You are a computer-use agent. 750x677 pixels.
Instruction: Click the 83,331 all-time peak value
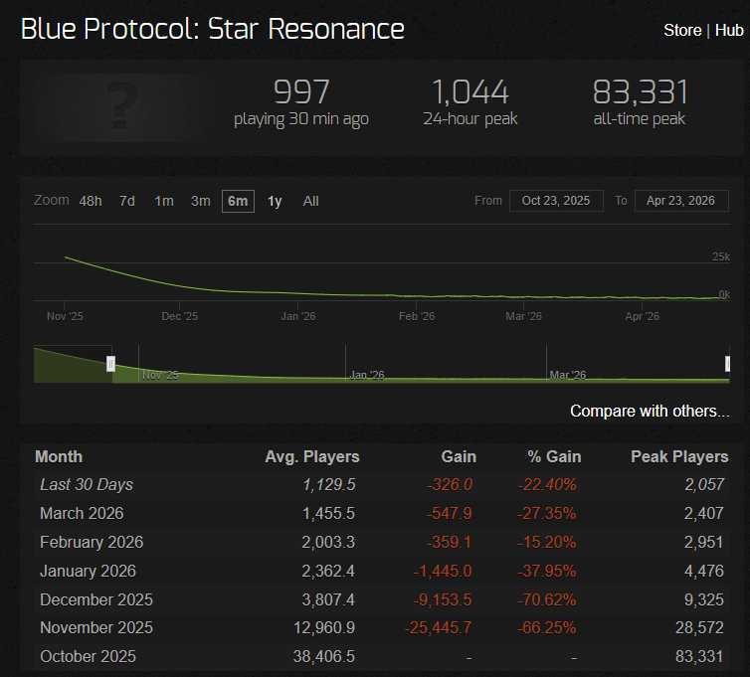pos(640,91)
